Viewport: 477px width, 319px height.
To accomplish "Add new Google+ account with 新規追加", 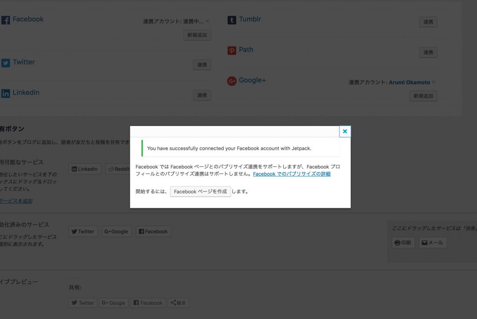I will coord(423,96).
